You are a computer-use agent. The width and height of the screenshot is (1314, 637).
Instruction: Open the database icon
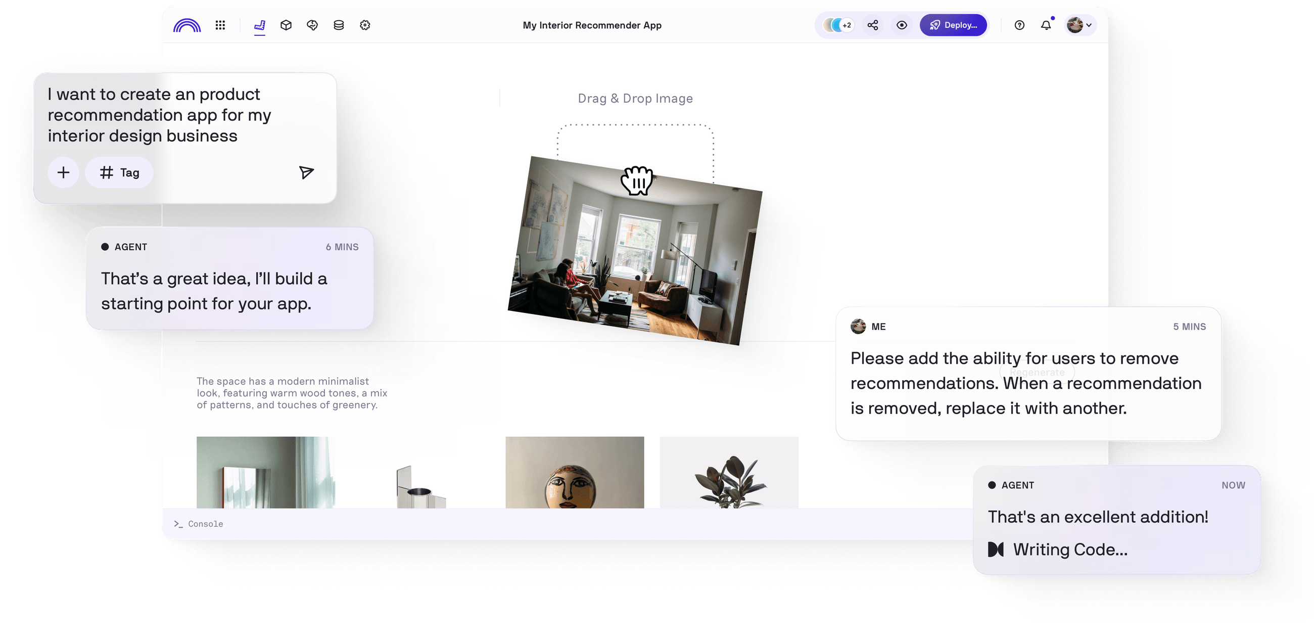click(339, 25)
